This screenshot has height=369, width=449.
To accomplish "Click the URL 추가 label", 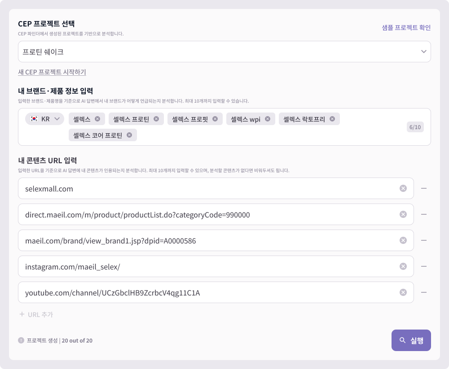I will [x=40, y=315].
